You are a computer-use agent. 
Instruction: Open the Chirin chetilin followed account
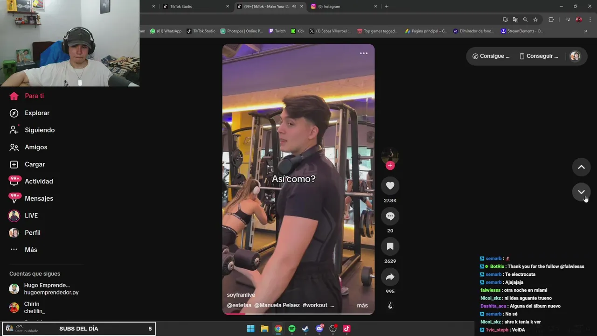point(28,307)
